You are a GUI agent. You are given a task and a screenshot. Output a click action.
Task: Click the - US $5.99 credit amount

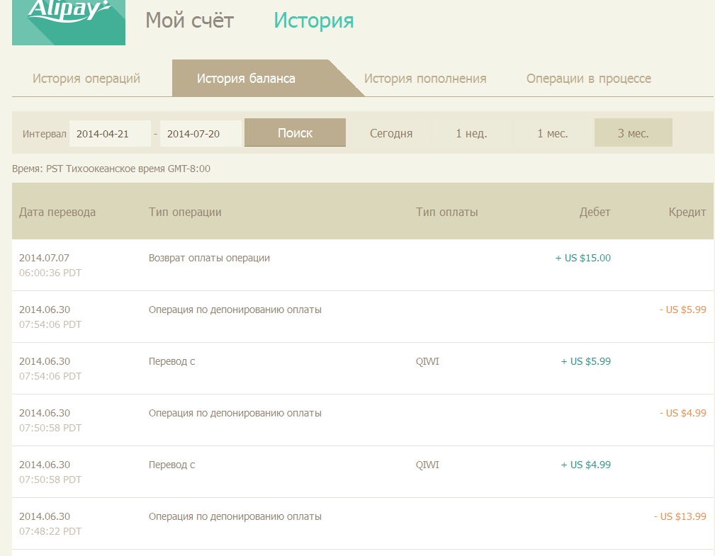683,310
